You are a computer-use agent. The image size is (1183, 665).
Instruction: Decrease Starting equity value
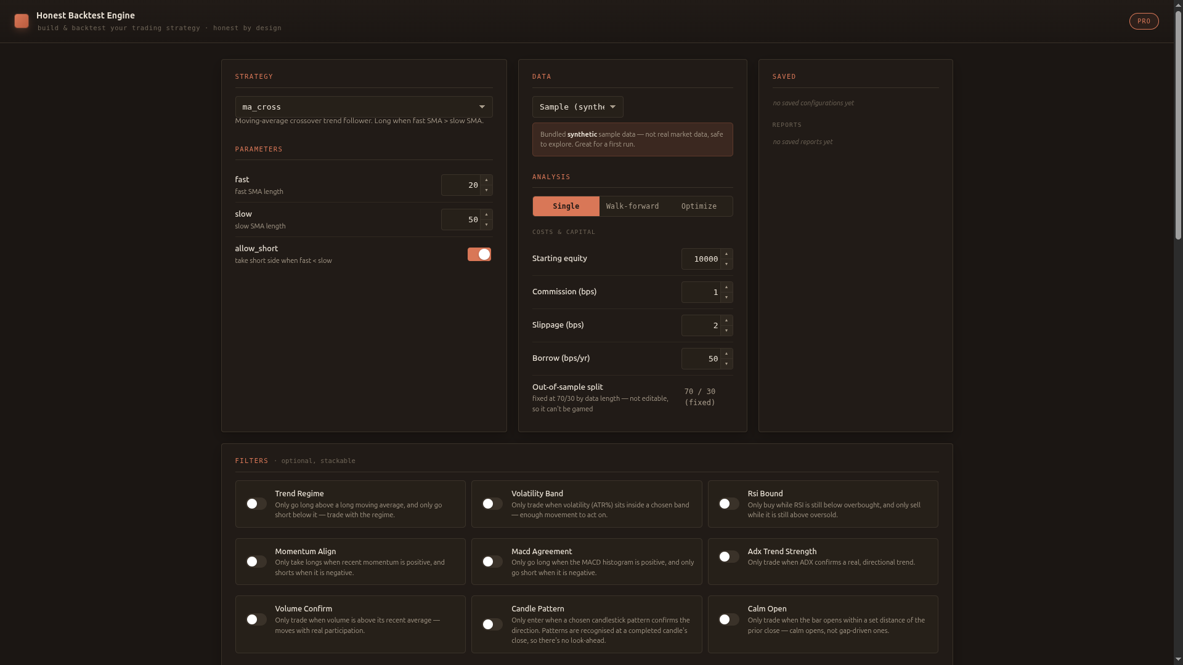726,264
